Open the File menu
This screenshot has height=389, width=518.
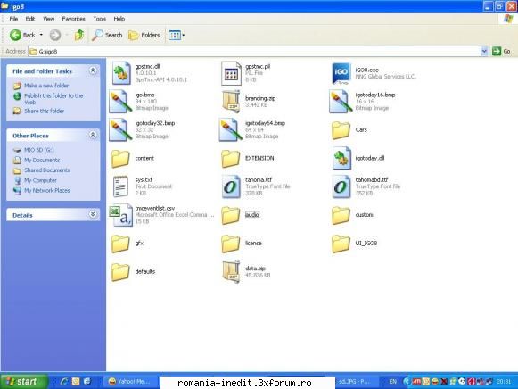(x=13, y=19)
